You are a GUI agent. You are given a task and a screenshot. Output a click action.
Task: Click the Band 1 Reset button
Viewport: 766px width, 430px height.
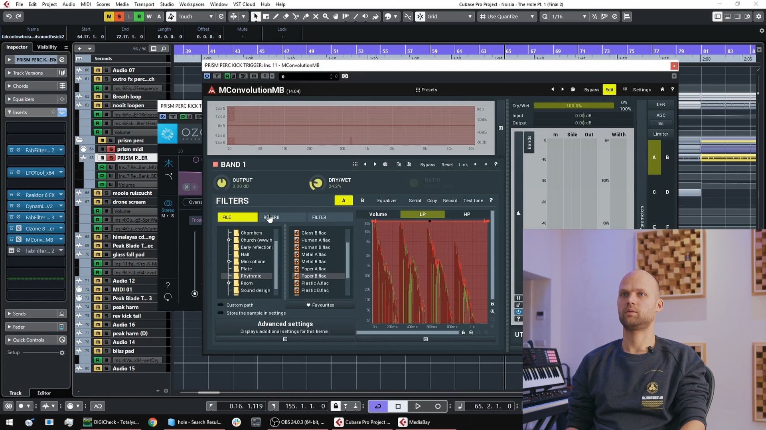tap(447, 165)
